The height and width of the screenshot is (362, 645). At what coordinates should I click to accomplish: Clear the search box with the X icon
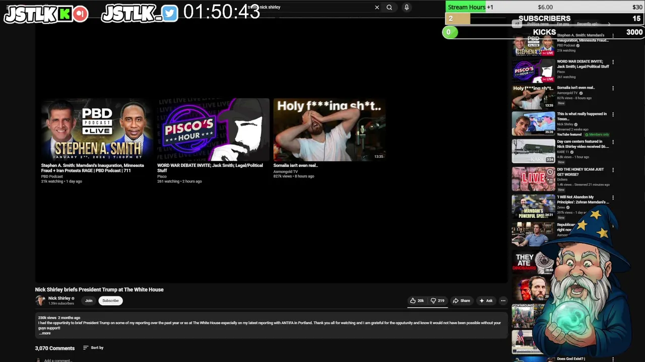point(377,8)
